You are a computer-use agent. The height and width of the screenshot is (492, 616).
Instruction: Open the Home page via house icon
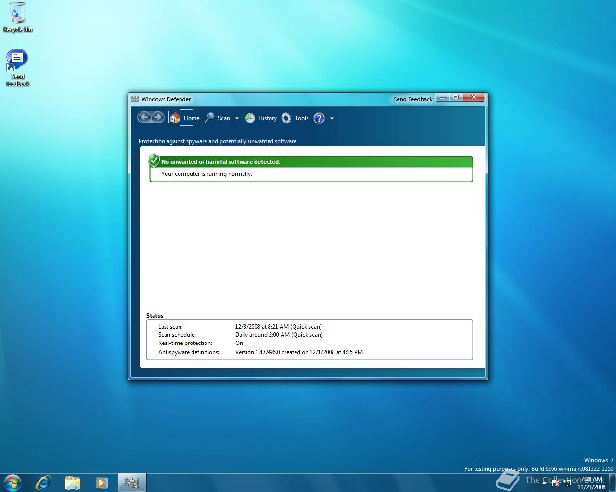coord(175,118)
